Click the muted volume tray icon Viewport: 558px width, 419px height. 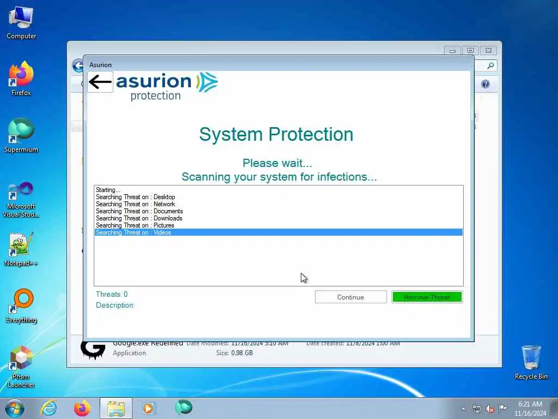click(x=490, y=409)
